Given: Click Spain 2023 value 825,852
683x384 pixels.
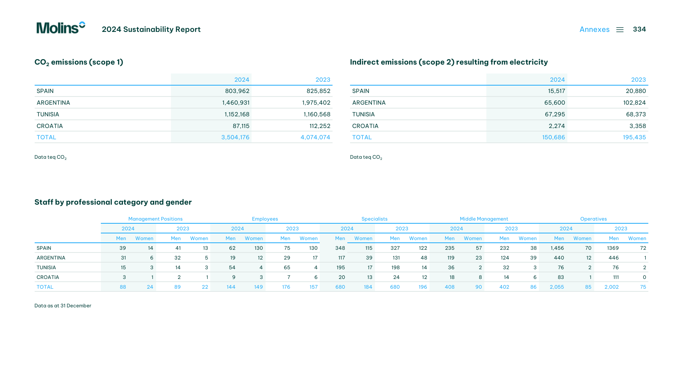Looking at the screenshot, I should click(x=318, y=91).
